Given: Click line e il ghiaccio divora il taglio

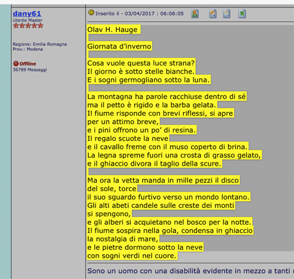Looking at the screenshot, I should (154, 164).
